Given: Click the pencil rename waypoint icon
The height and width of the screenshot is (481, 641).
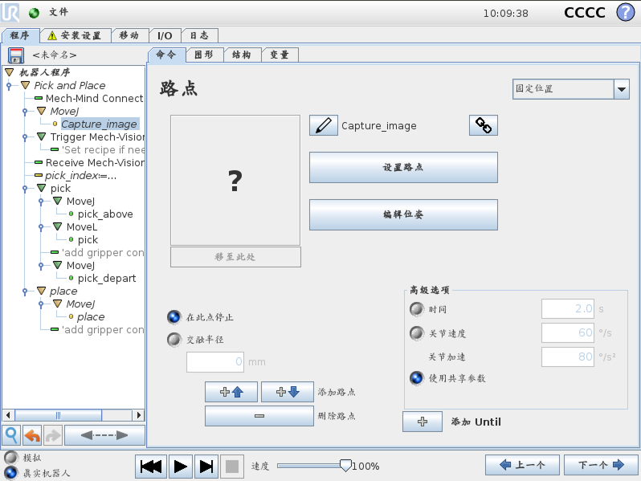Looking at the screenshot, I should tap(324, 125).
